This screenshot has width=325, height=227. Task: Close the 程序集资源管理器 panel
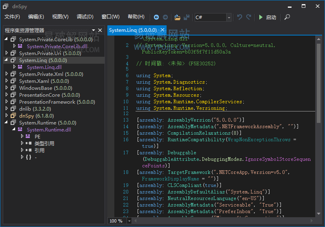click(100, 30)
